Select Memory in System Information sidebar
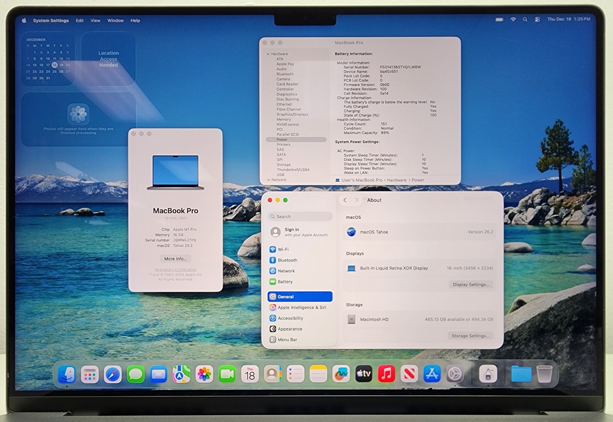The image size is (613, 422). (x=284, y=119)
